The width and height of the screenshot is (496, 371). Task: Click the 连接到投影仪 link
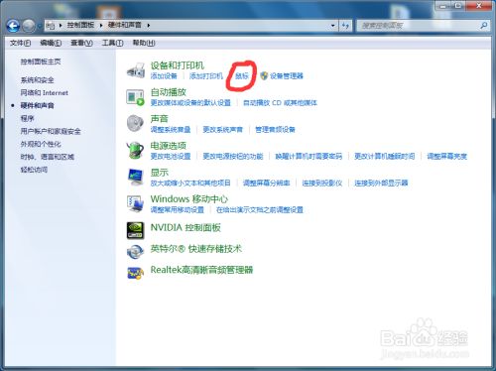[322, 183]
